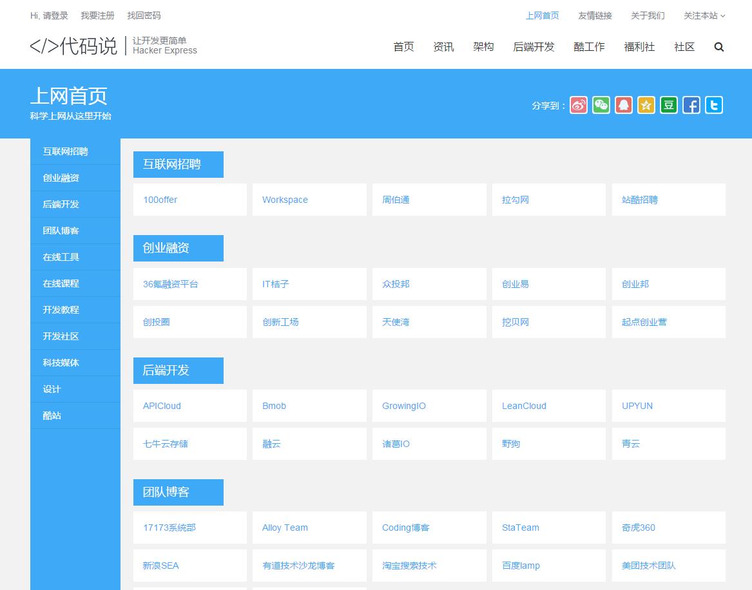Share the page to QZone
Viewport: 752px width, 590px height.
646,105
